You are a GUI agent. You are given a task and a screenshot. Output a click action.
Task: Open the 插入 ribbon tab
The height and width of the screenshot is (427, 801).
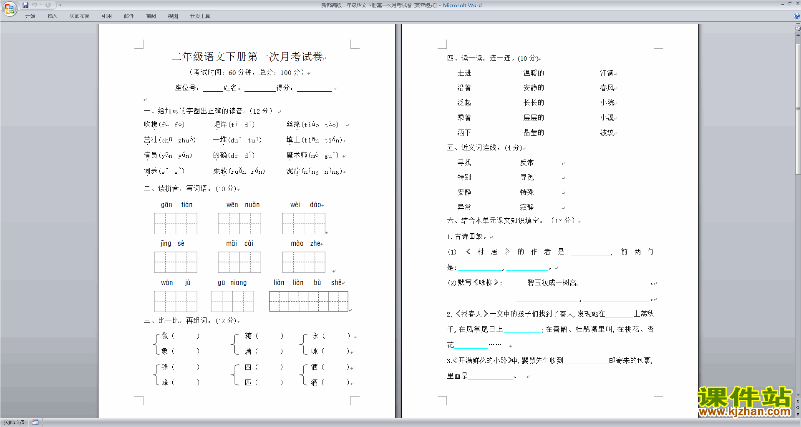pyautogui.click(x=52, y=16)
